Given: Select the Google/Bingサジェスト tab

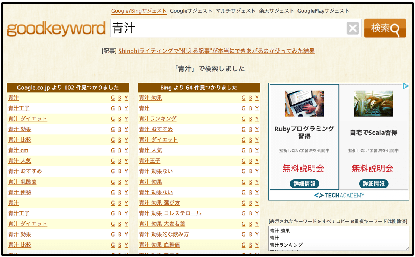Looking at the screenshot, I should tap(139, 11).
